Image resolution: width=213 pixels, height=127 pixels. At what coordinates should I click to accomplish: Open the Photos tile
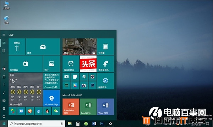51,64
